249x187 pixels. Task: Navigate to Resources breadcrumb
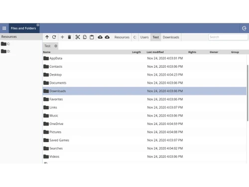coord(122,37)
